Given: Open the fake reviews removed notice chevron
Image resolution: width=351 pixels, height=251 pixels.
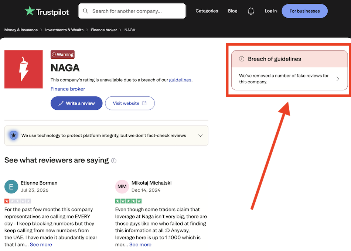Looking at the screenshot, I should click(x=338, y=79).
